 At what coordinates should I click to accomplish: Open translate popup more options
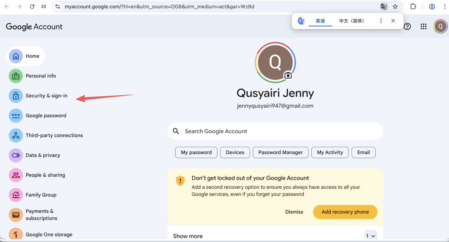pos(381,21)
